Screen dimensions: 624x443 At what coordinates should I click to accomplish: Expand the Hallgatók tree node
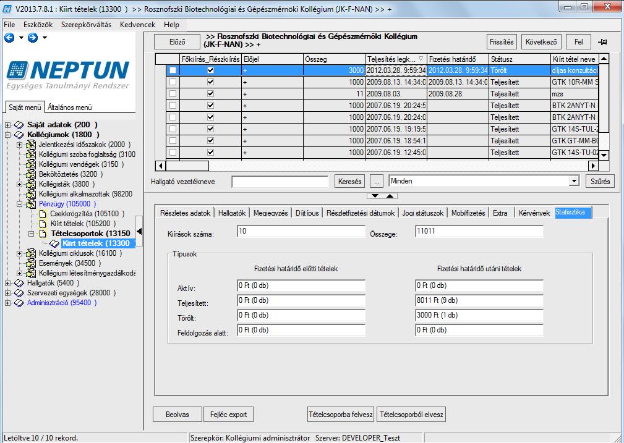(x=7, y=283)
